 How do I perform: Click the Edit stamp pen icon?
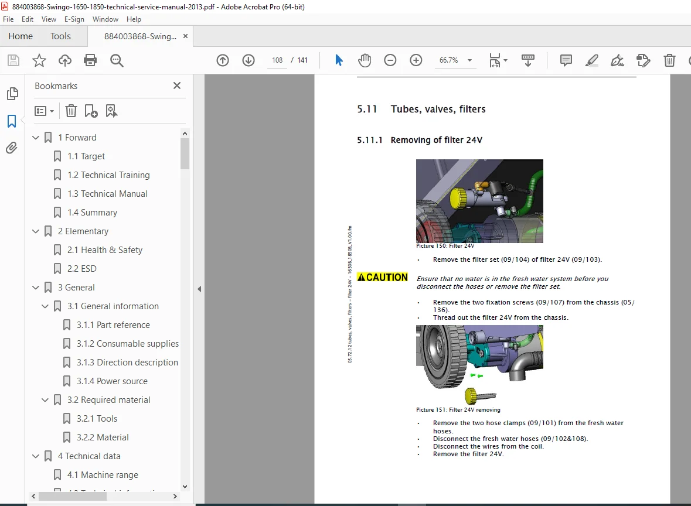(x=644, y=60)
